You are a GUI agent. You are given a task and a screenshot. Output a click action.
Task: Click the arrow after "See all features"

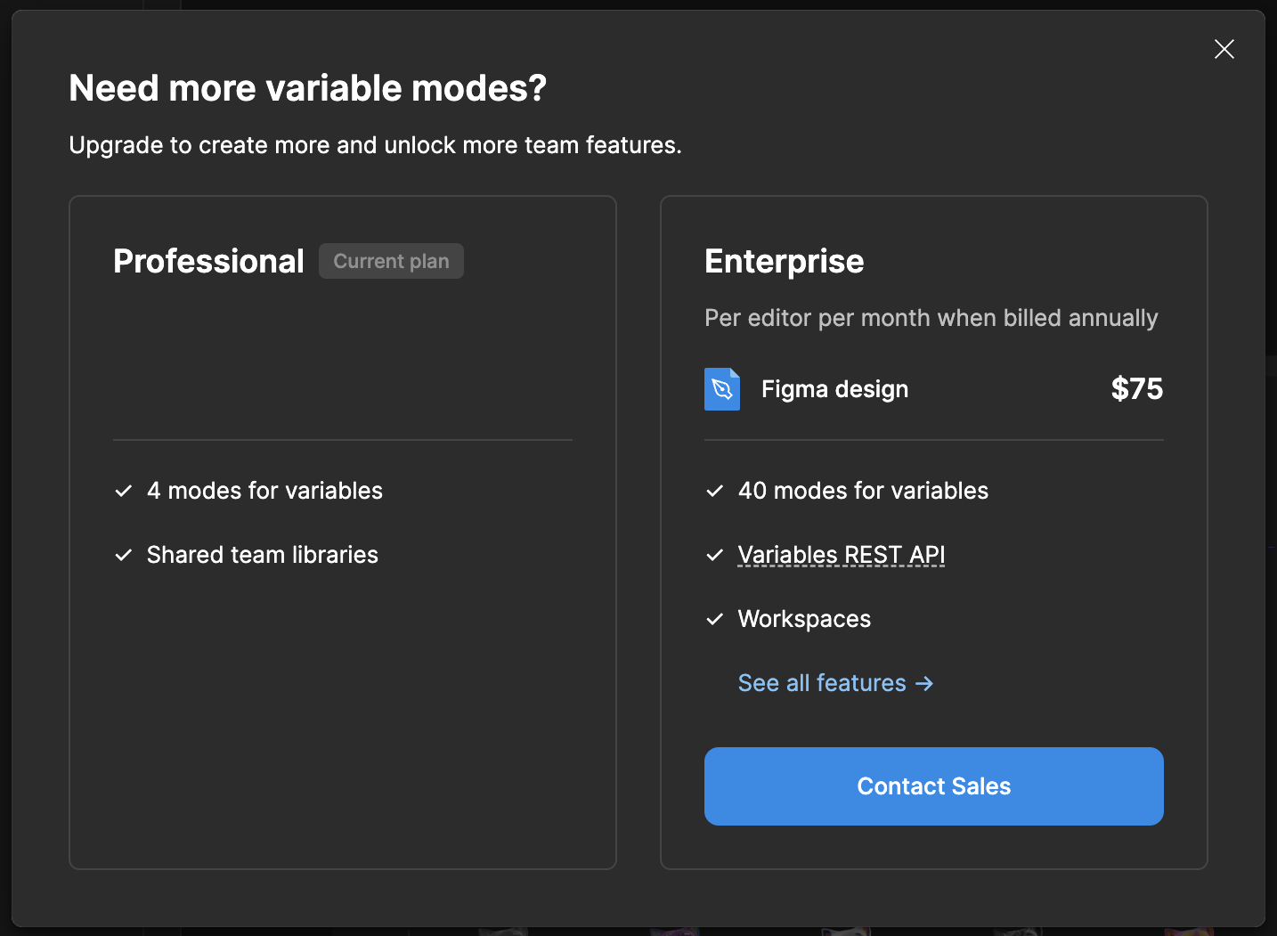click(924, 683)
